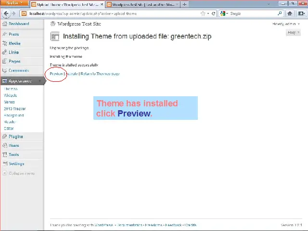308x231 pixels.
Task: Click the Posts pin icon
Action: 4,34
